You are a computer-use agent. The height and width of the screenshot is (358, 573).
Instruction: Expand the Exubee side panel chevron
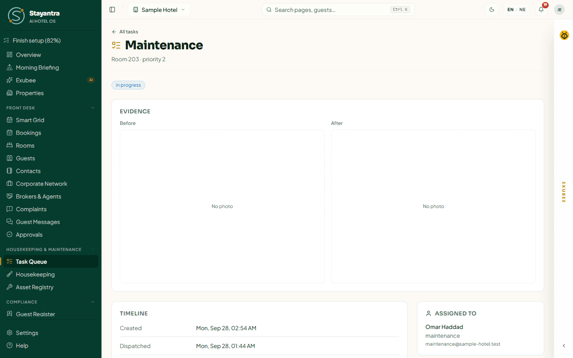coord(564,346)
